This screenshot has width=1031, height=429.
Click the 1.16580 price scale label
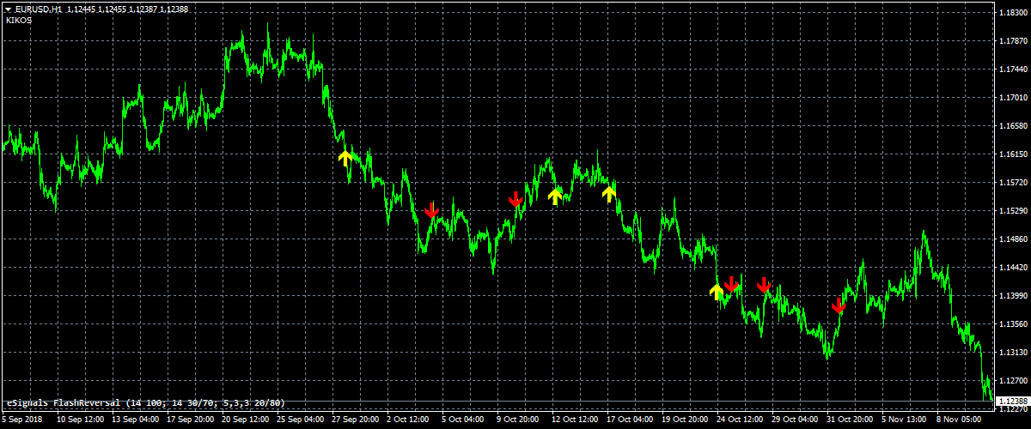1014,126
